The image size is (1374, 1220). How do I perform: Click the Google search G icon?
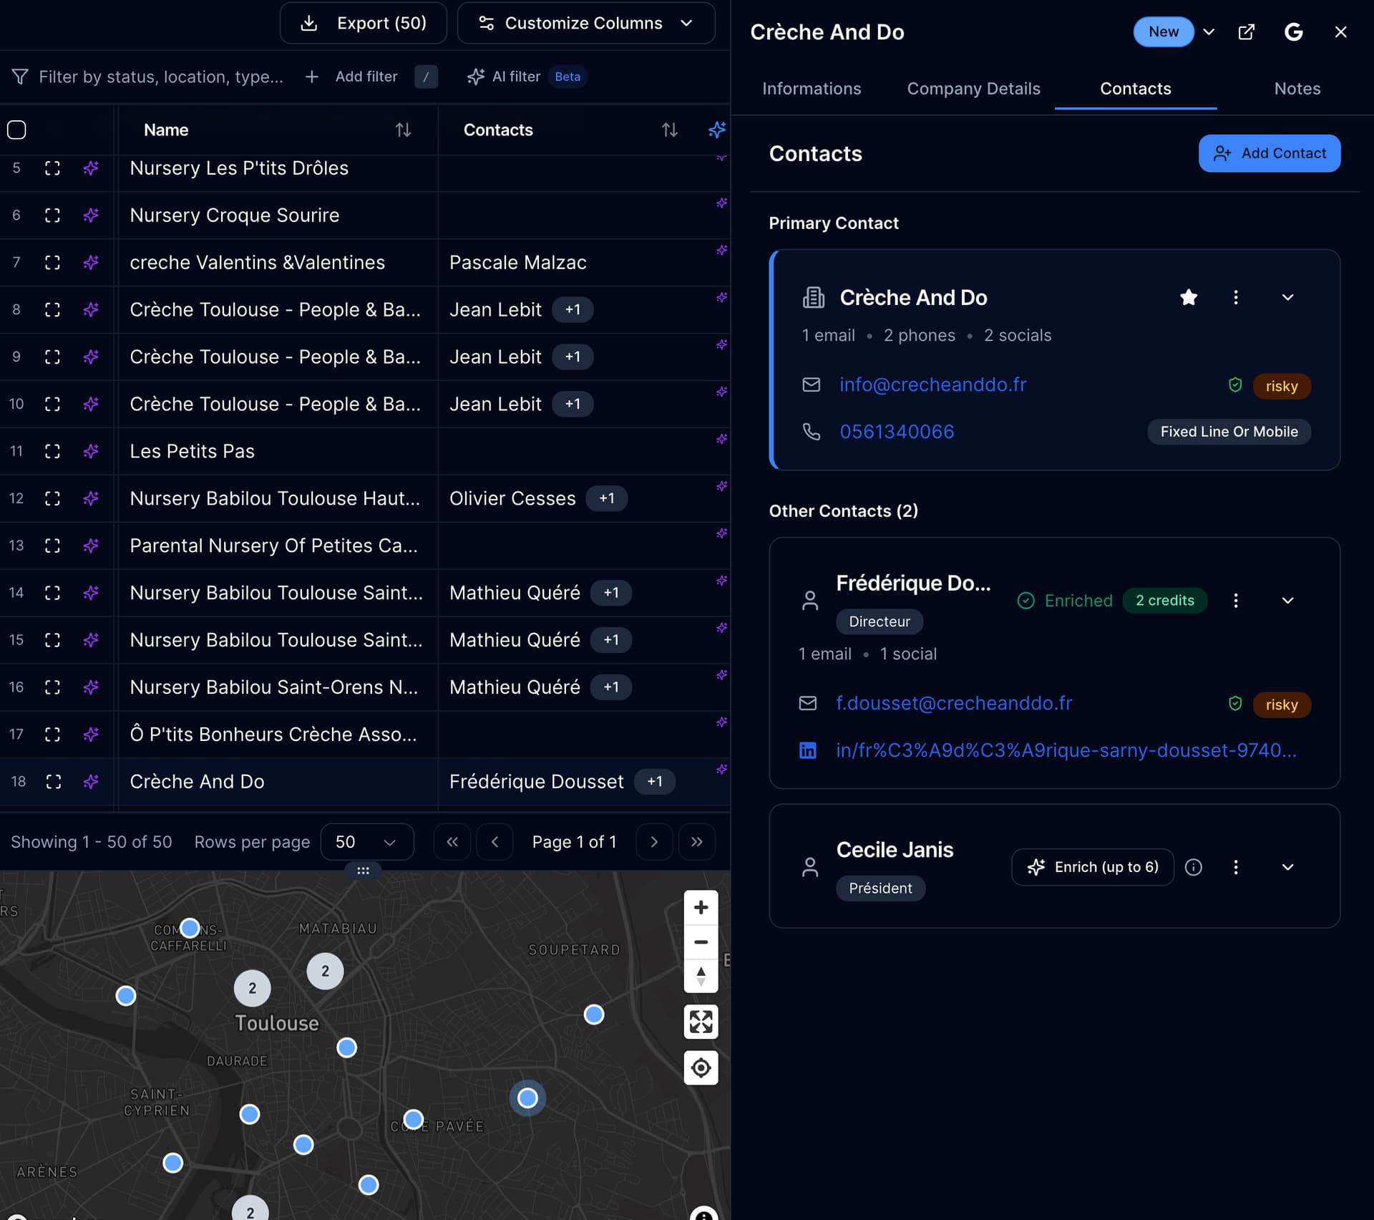1292,32
